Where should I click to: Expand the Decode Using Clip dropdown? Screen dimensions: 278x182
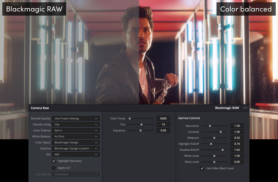point(76,125)
